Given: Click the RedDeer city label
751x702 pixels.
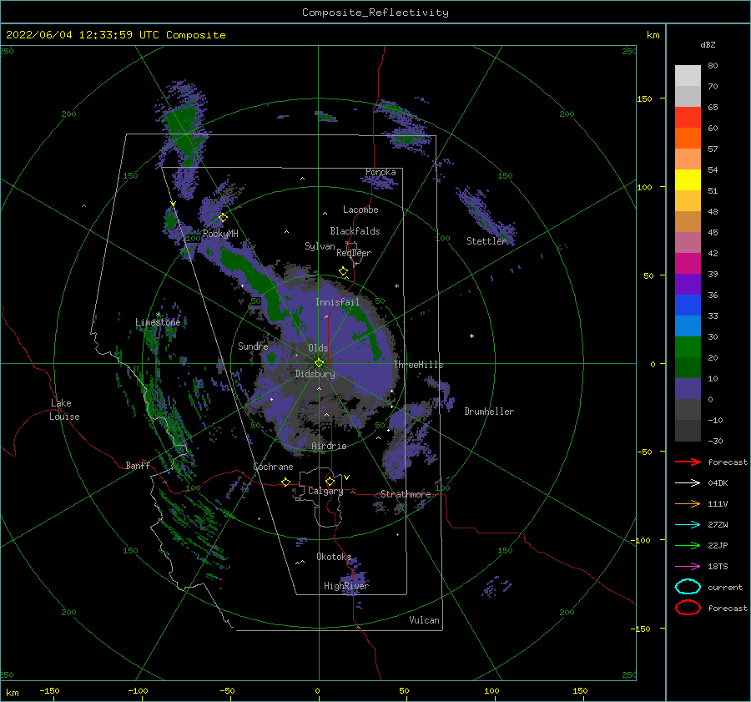Looking at the screenshot, I should [x=354, y=253].
